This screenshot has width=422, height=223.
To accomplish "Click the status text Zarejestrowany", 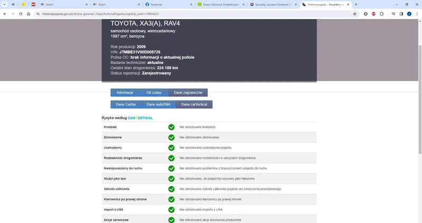I will click(156, 73).
